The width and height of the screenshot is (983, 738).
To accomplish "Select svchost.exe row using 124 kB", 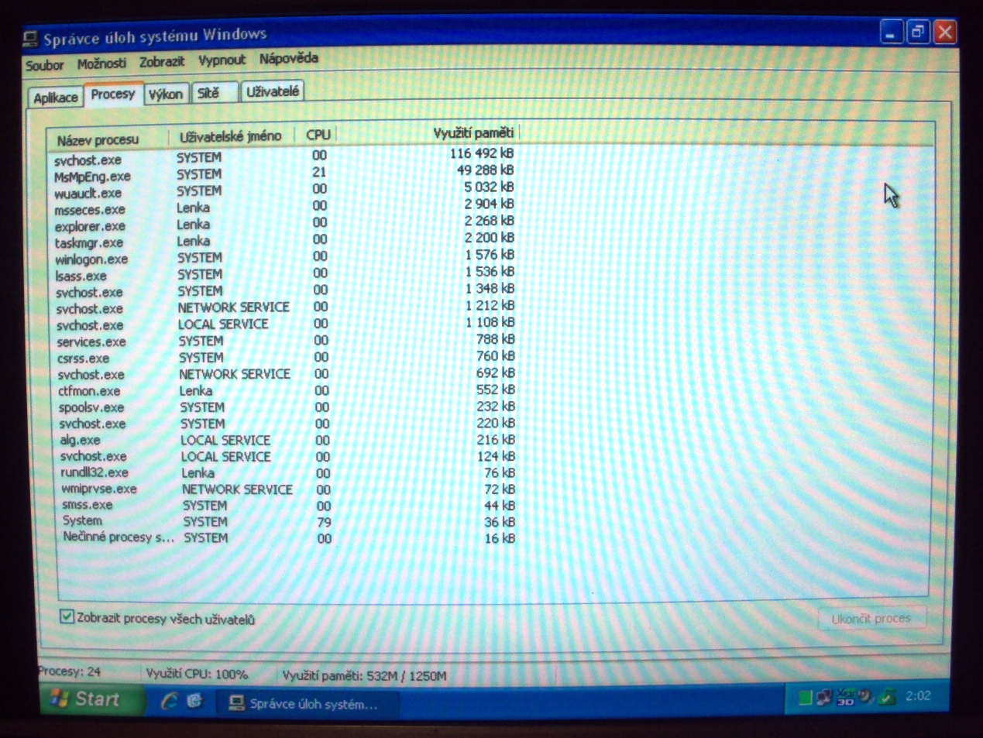I will pos(287,457).
